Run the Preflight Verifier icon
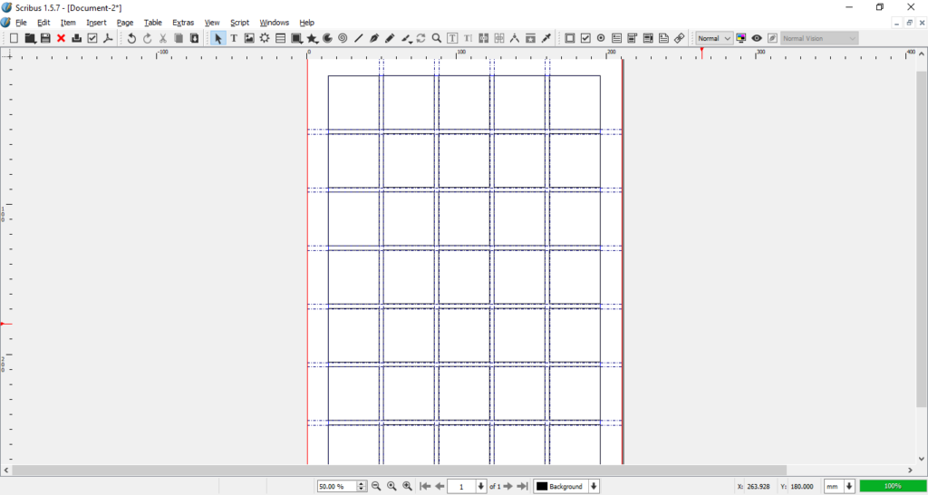Viewport: 928px width, 495px height. tap(92, 38)
